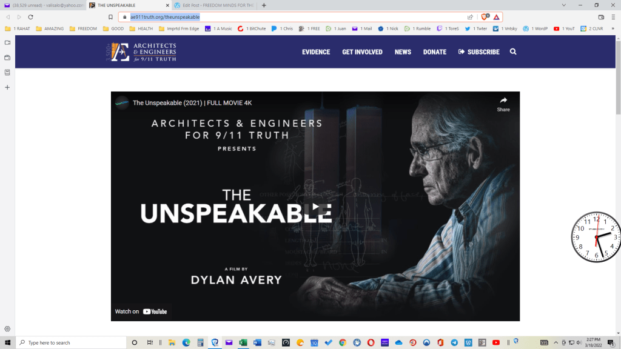
Task: Open the Brave Rewards triangle icon
Action: pyautogui.click(x=496, y=17)
